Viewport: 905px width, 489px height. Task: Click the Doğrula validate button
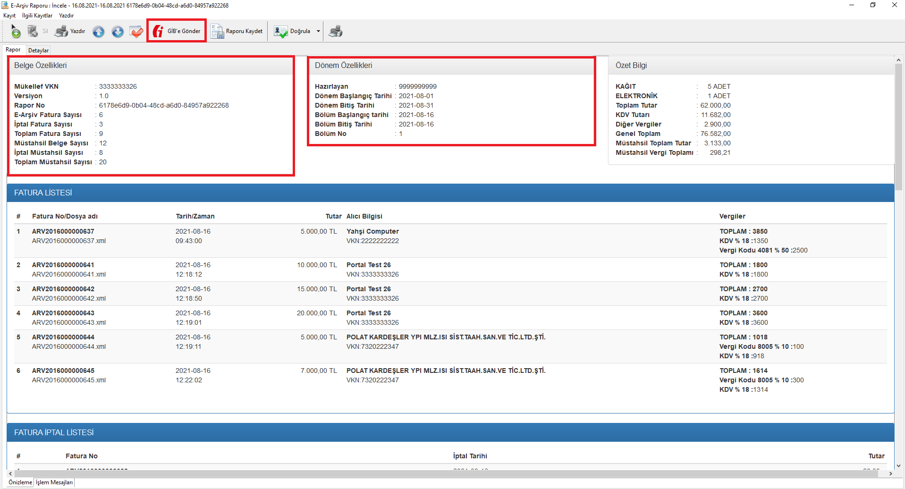click(x=292, y=32)
